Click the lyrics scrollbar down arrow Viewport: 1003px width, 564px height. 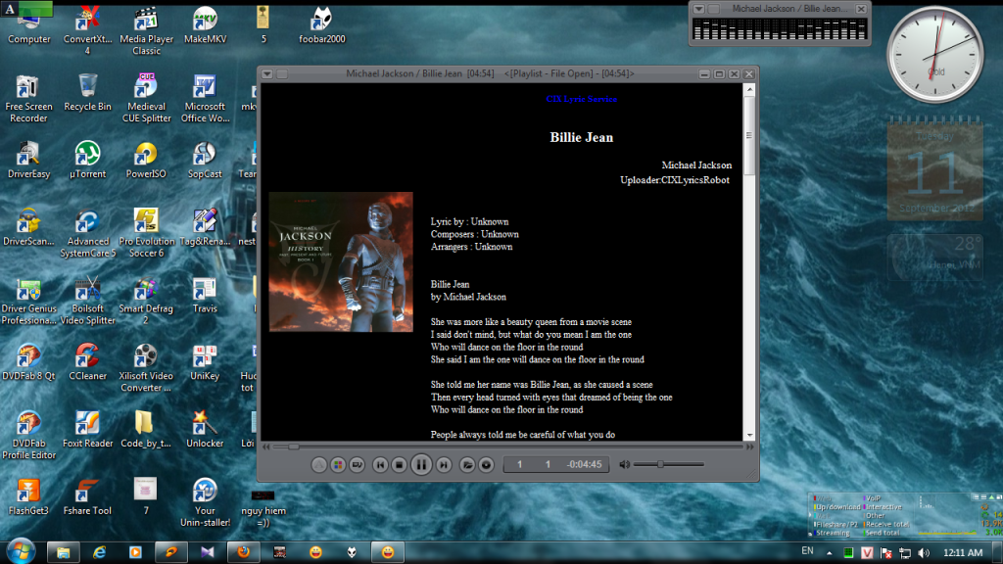tap(749, 435)
